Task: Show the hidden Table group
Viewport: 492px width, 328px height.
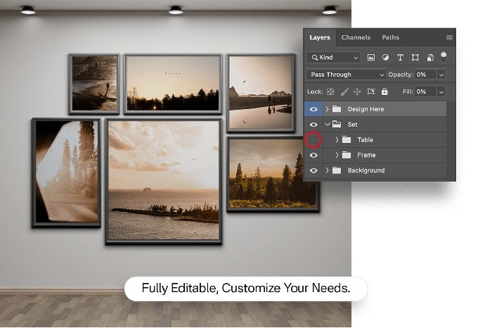Action: (313, 140)
